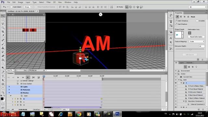Select the Clone Stamp tool

(3, 48)
